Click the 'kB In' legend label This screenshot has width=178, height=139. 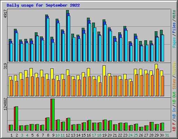pyautogui.click(x=174, y=113)
